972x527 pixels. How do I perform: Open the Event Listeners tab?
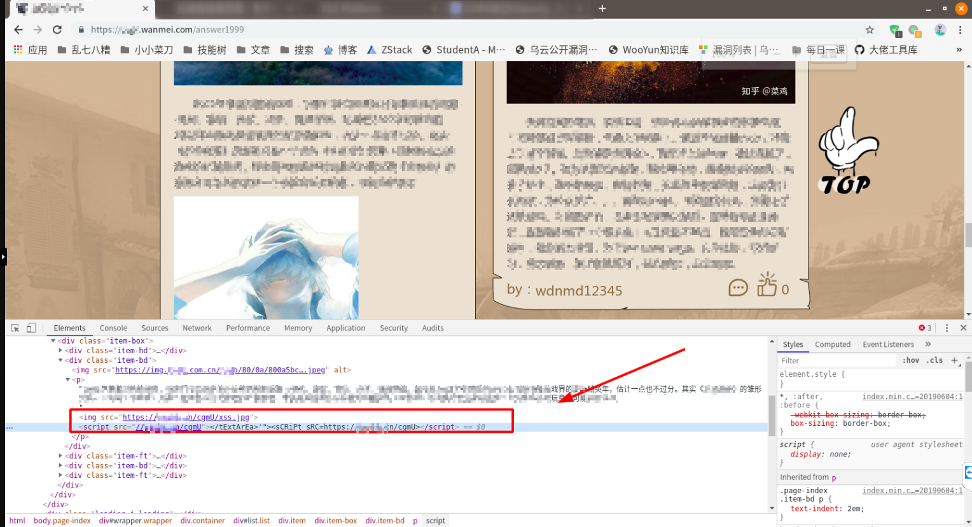888,344
